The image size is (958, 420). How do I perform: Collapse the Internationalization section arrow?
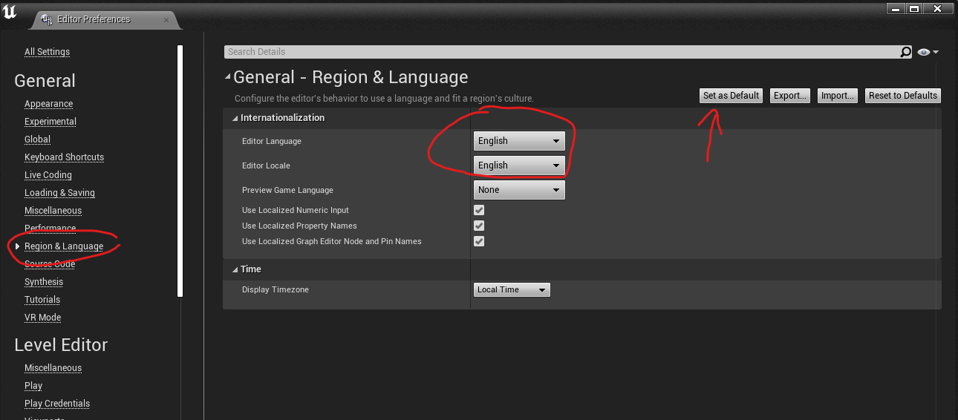(235, 118)
